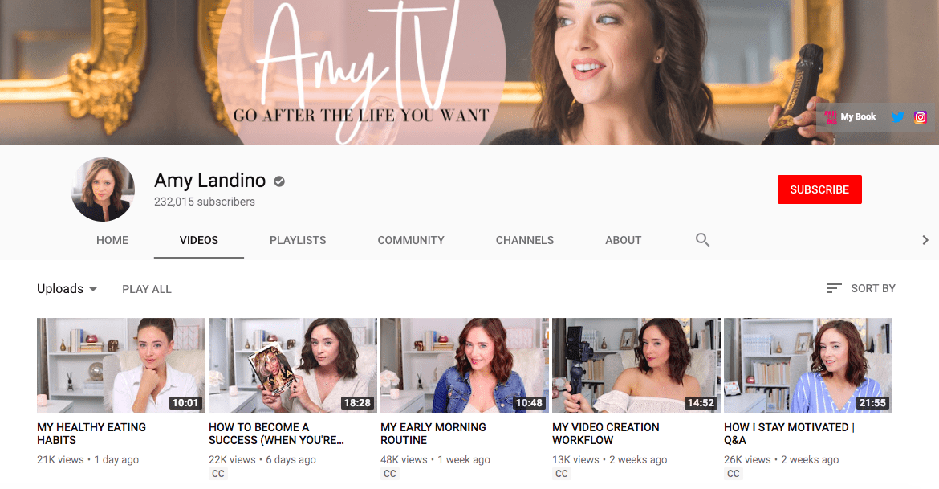Click CC badge under How To Become A Success
The image size is (939, 489).
[218, 474]
